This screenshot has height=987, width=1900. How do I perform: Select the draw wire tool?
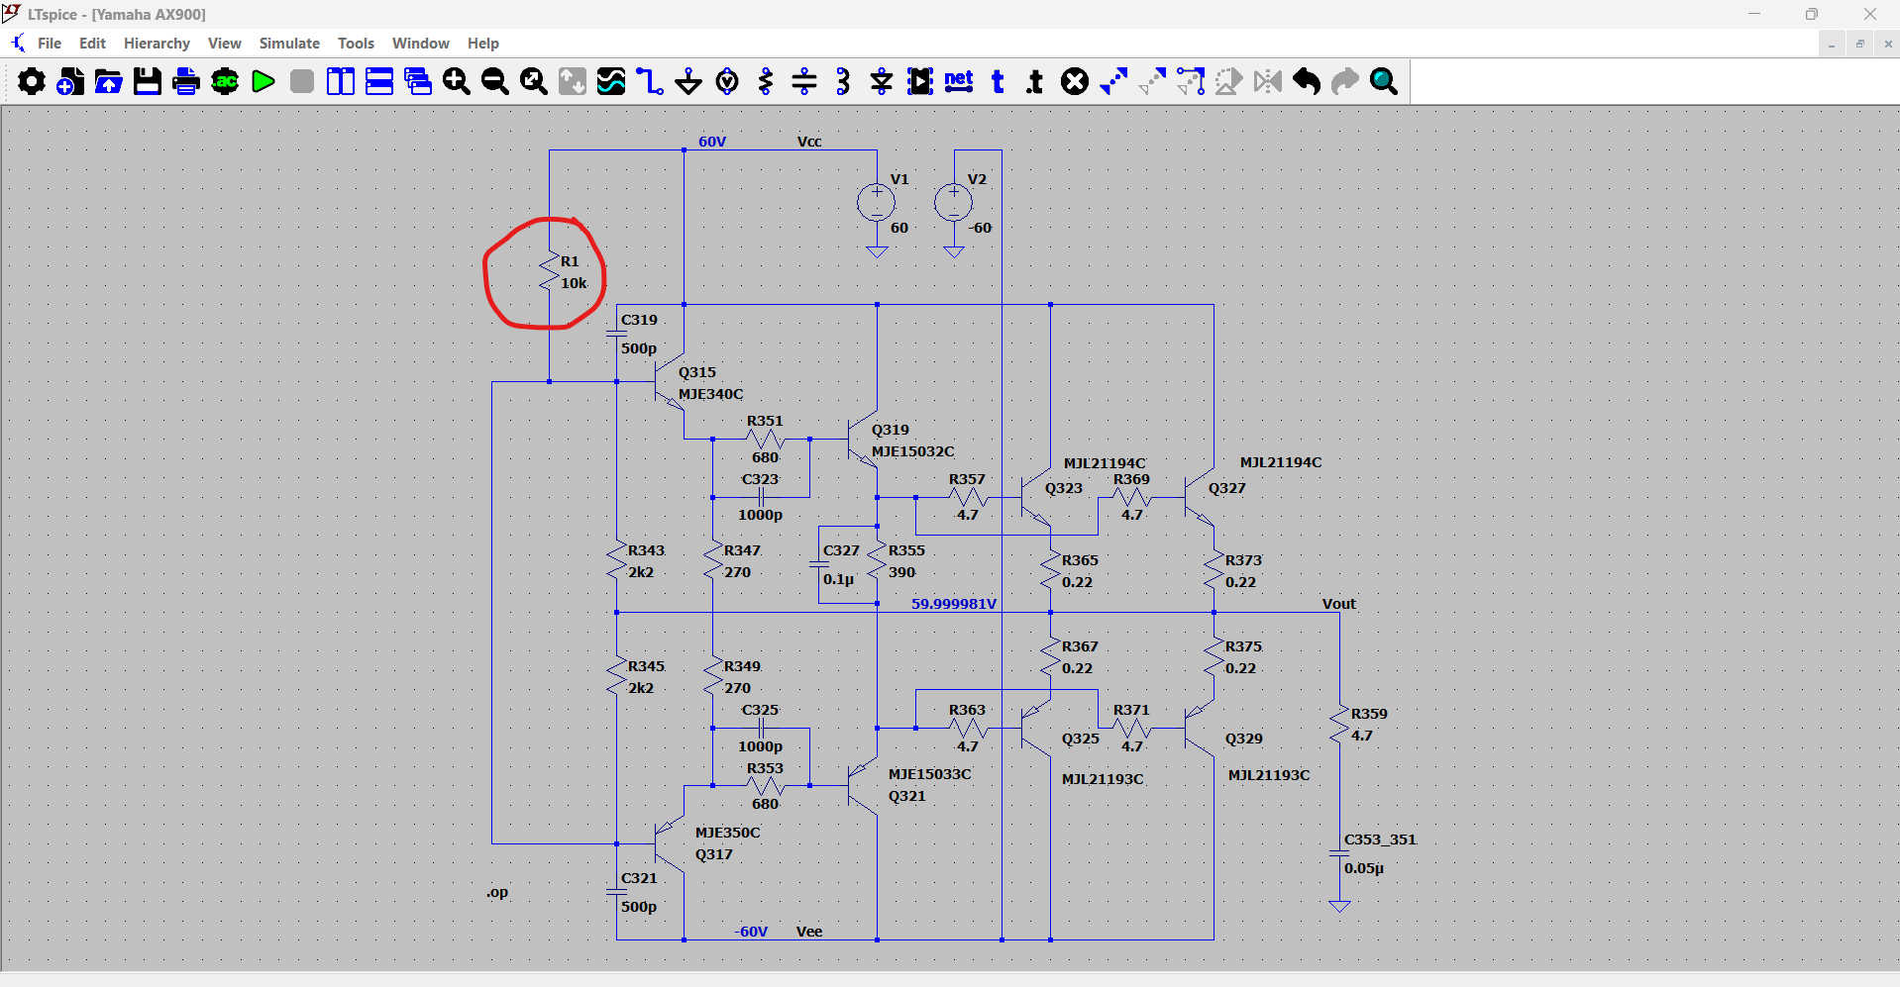pos(650,81)
